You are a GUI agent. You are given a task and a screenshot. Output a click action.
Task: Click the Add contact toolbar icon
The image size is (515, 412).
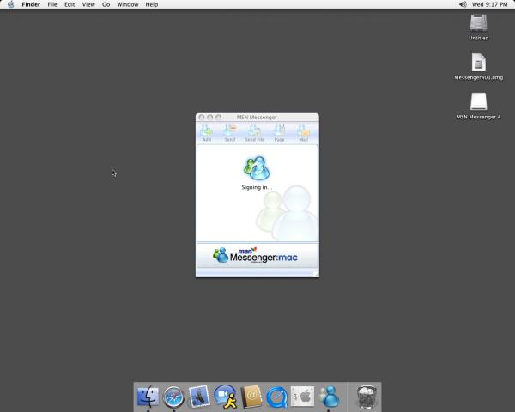coord(207,133)
